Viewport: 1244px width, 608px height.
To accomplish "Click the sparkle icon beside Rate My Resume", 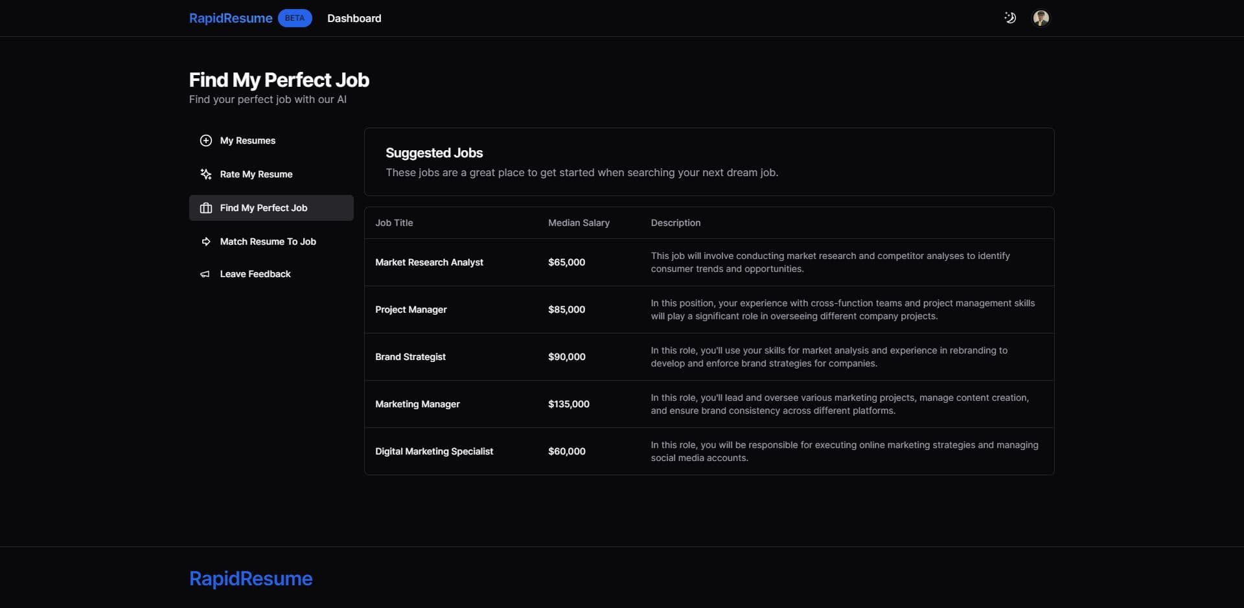I will (x=205, y=174).
